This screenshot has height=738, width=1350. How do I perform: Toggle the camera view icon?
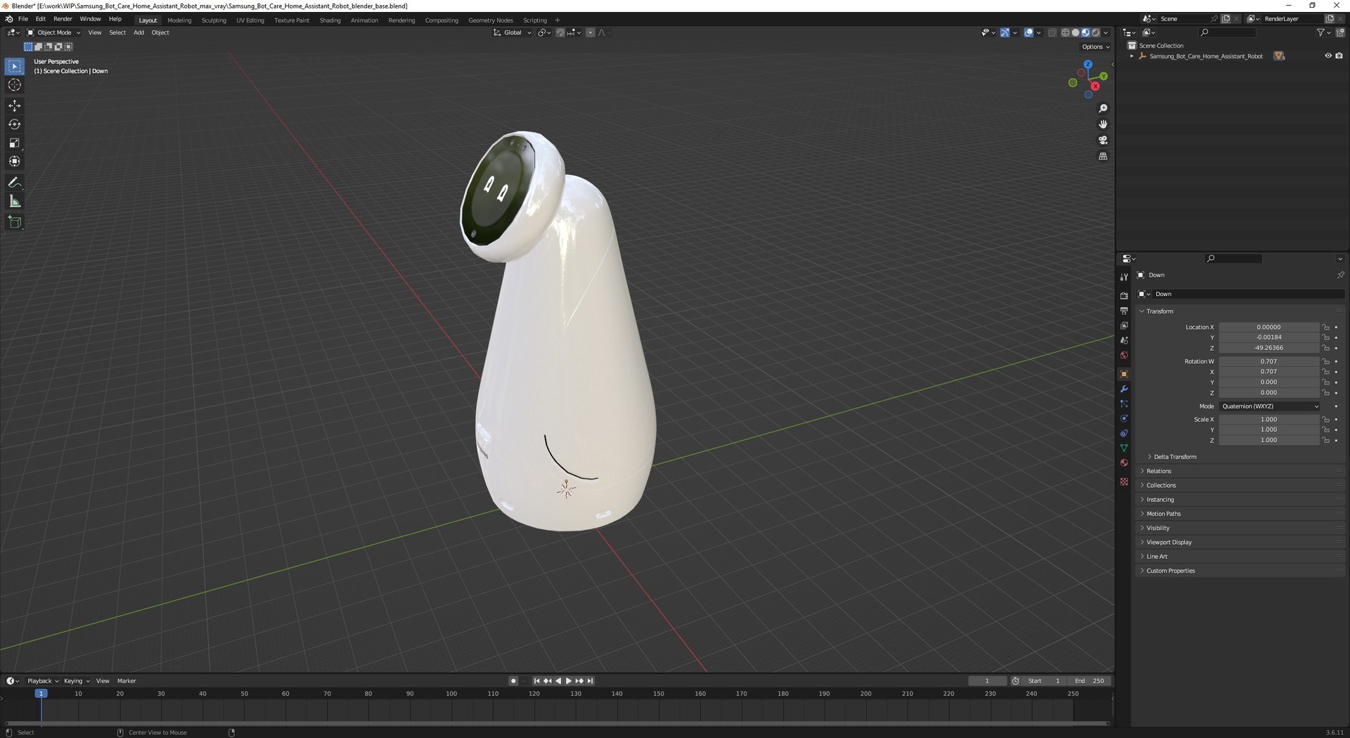[1102, 141]
